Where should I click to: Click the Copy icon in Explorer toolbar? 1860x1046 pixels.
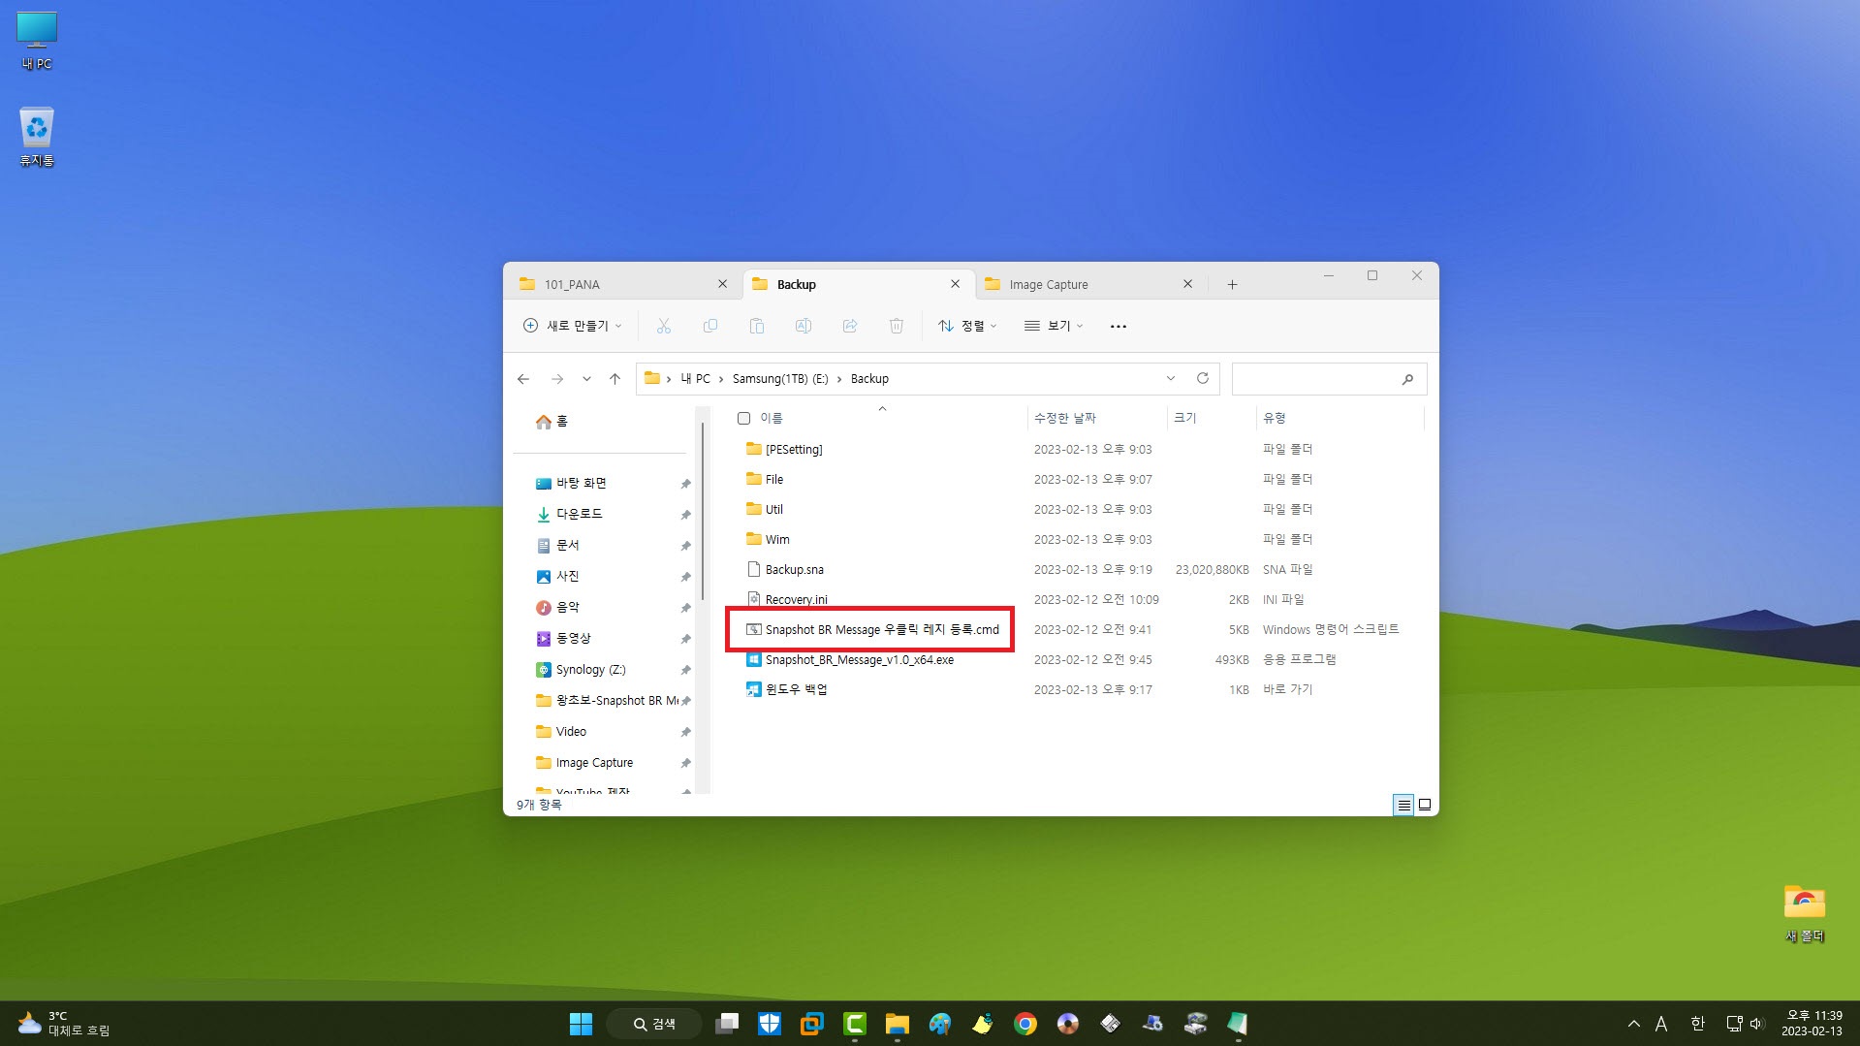coord(710,326)
